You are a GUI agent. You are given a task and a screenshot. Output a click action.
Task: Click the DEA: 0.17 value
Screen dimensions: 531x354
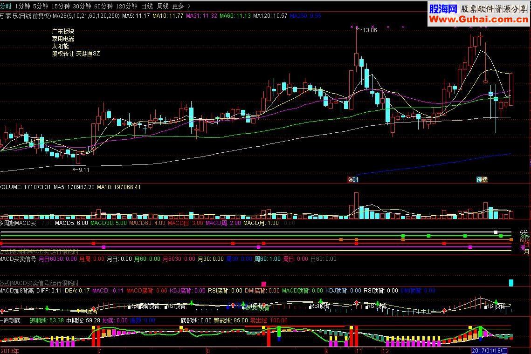coord(77,290)
